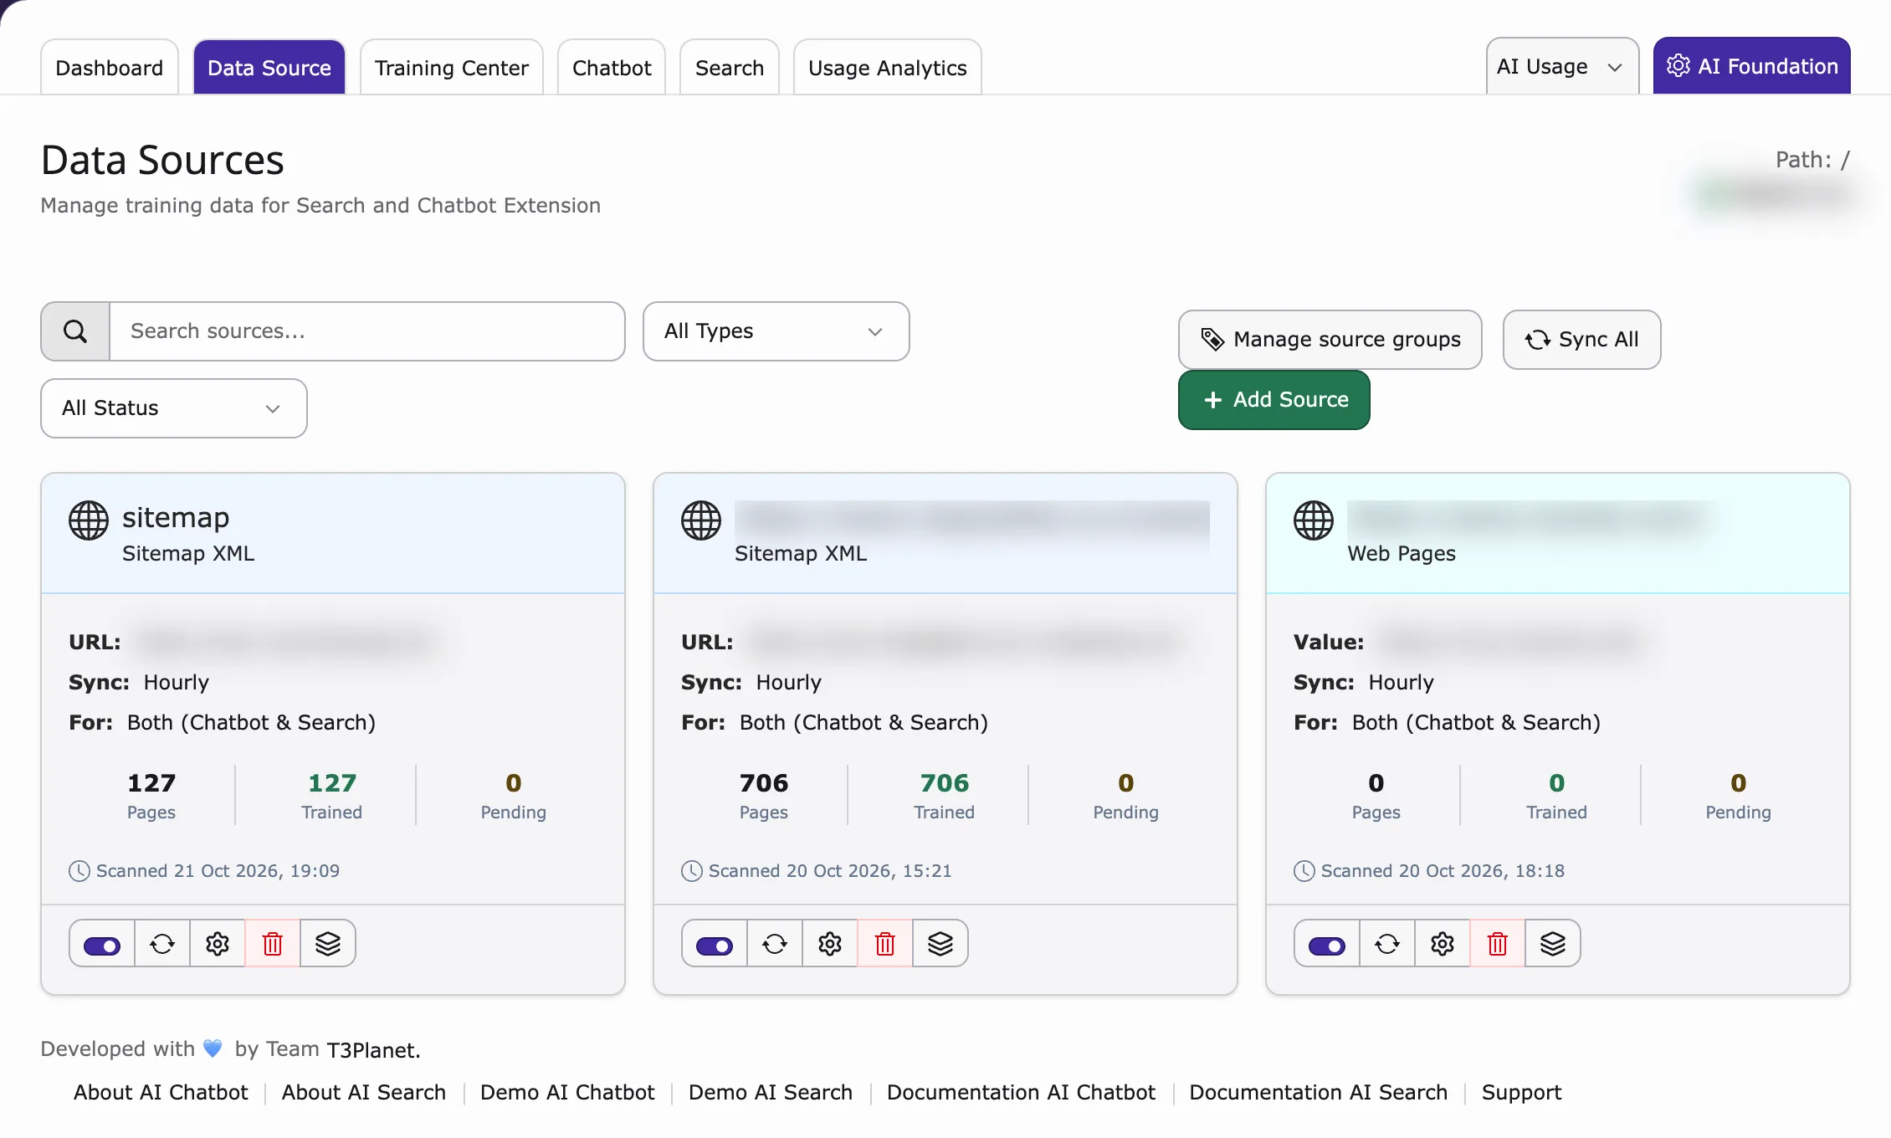Click the Web Pages type label
1891x1138 pixels.
click(x=1402, y=554)
